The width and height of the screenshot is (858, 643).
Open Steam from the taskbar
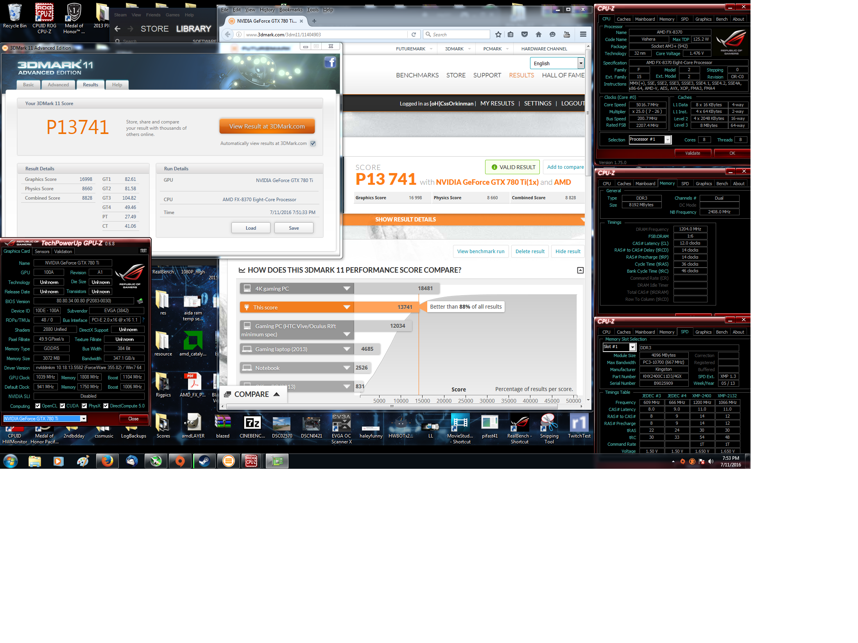pyautogui.click(x=204, y=461)
